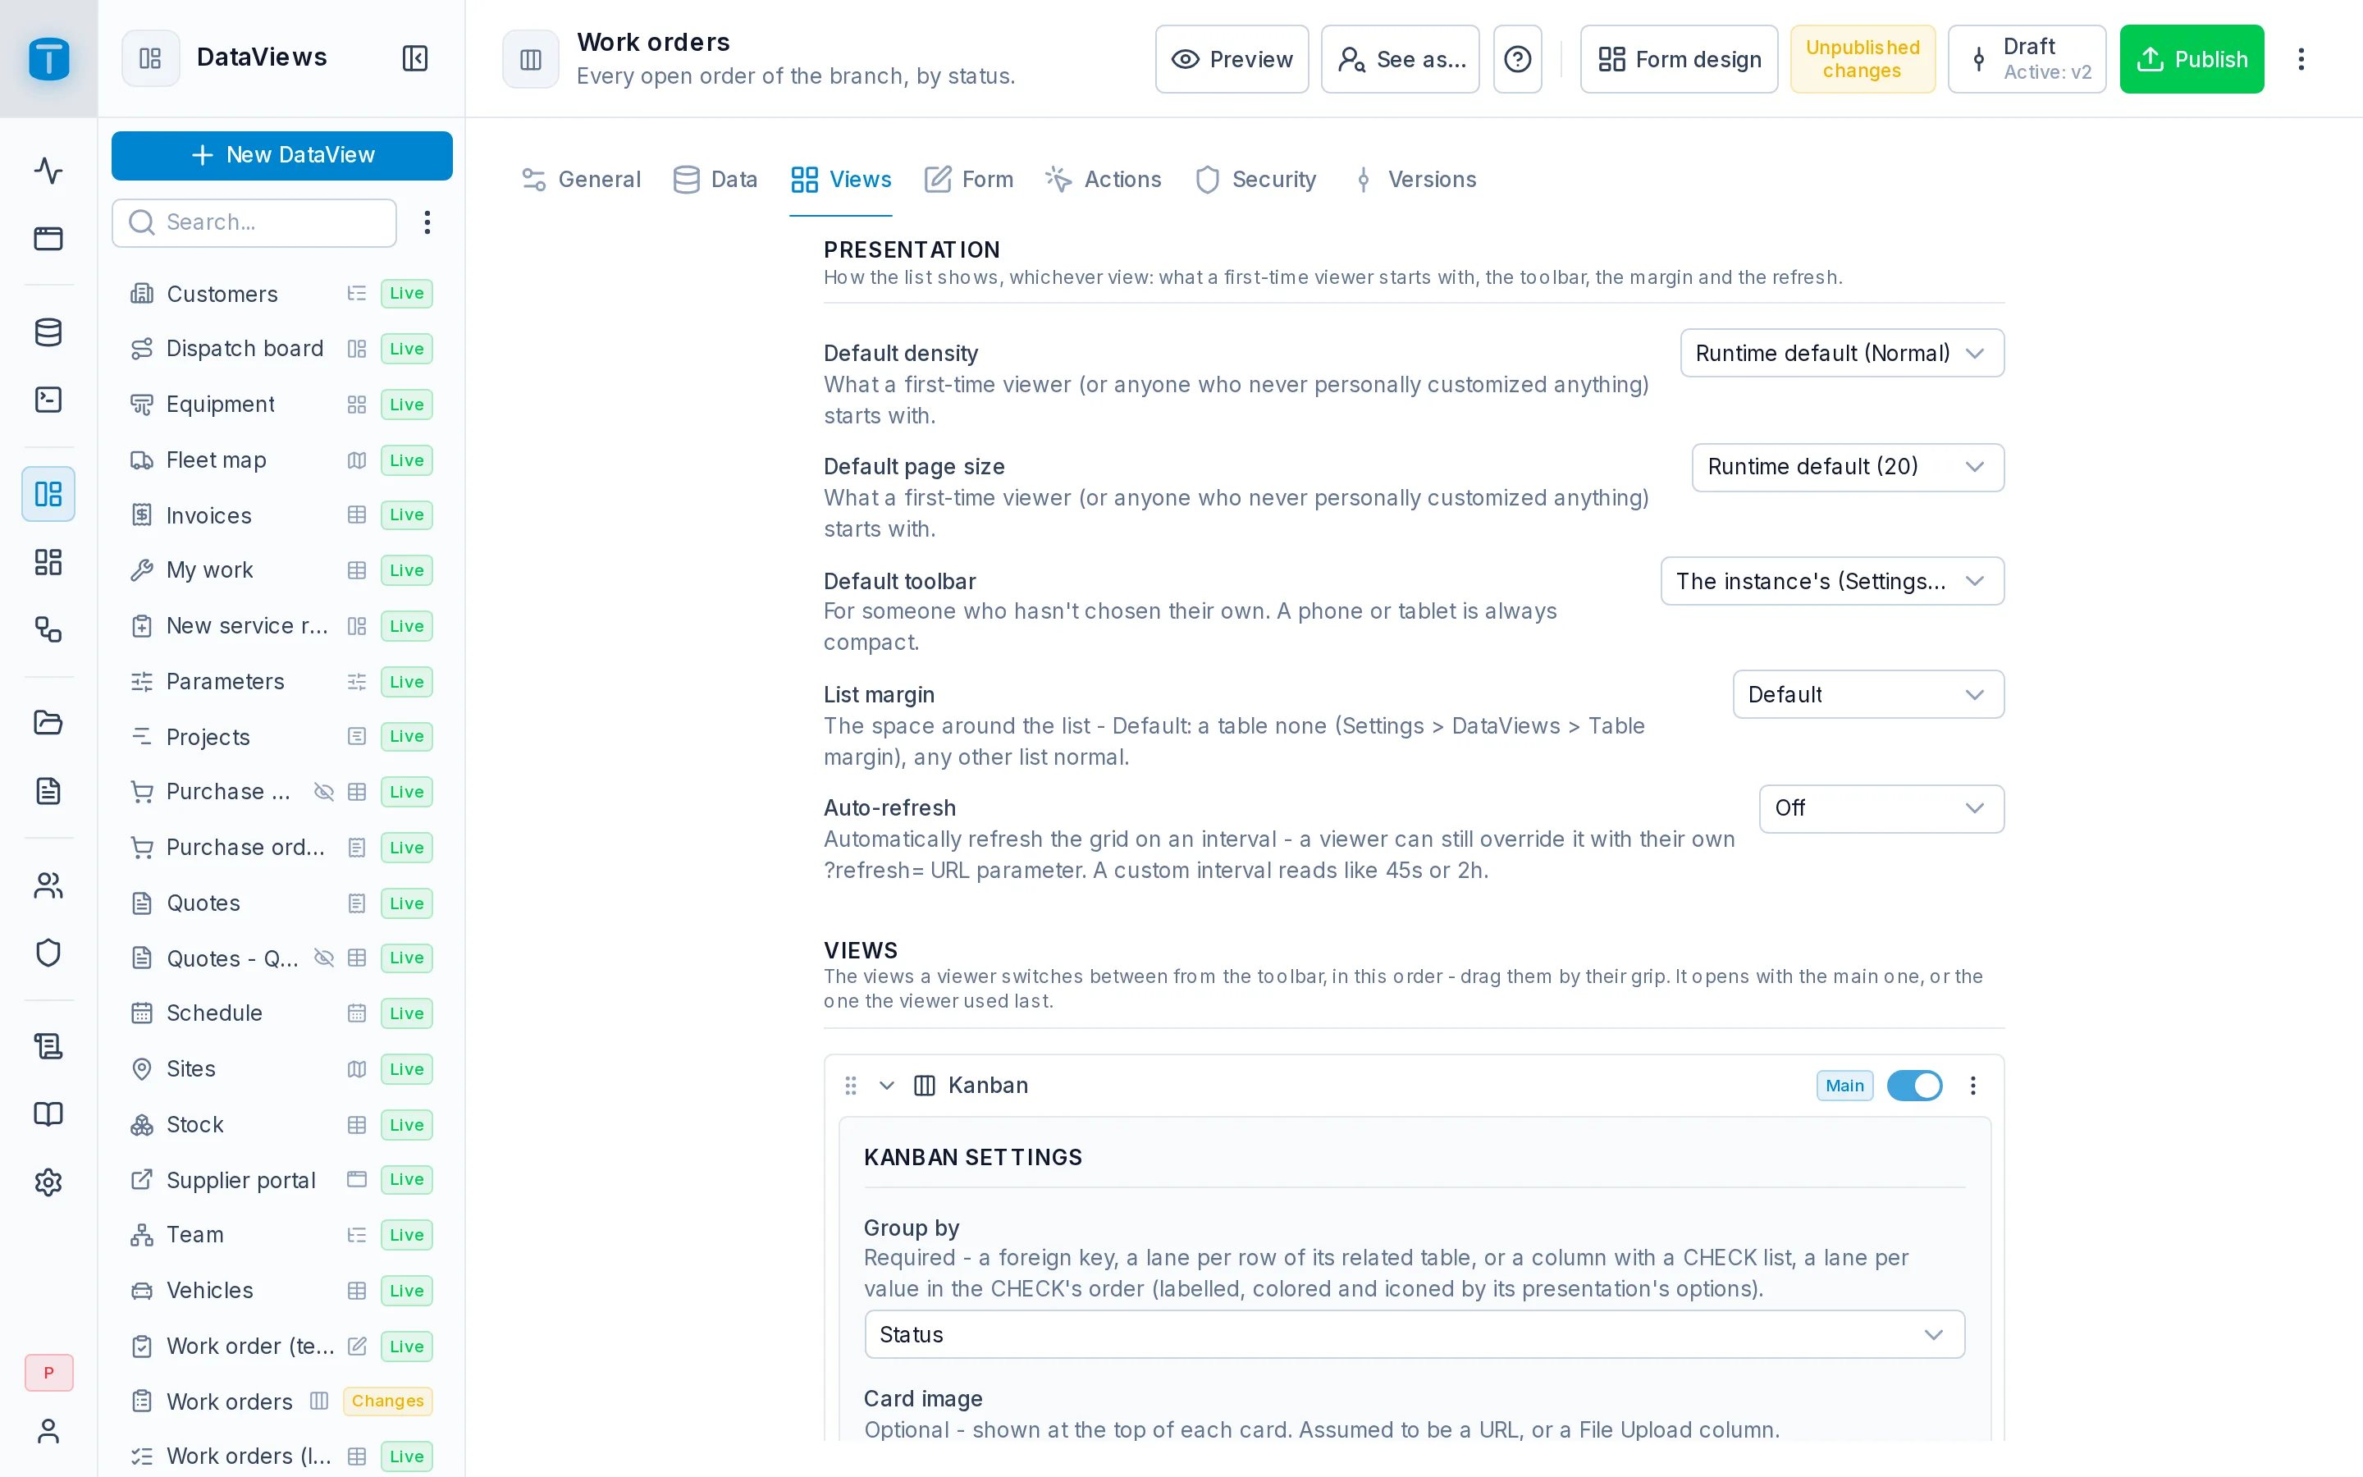
Task: Open the book documentation icon in left rail
Action: click(49, 1114)
